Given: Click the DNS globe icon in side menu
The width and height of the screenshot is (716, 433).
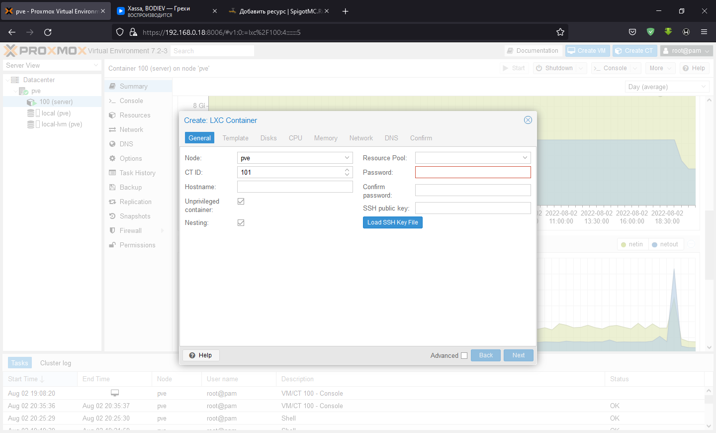Looking at the screenshot, I should point(112,144).
